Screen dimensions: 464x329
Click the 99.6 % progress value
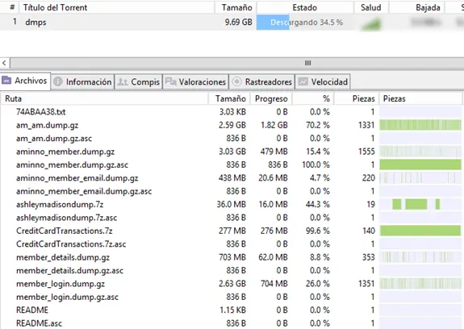click(x=317, y=231)
